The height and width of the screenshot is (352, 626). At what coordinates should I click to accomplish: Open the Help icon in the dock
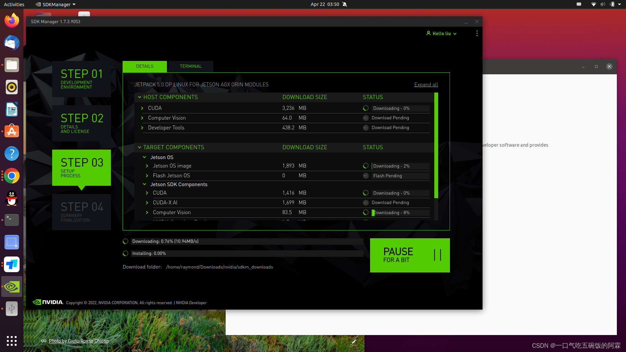tap(12, 154)
